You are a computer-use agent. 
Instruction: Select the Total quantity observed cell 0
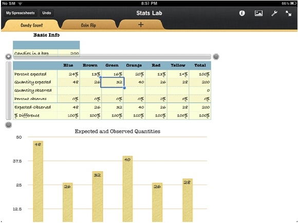click(200, 90)
